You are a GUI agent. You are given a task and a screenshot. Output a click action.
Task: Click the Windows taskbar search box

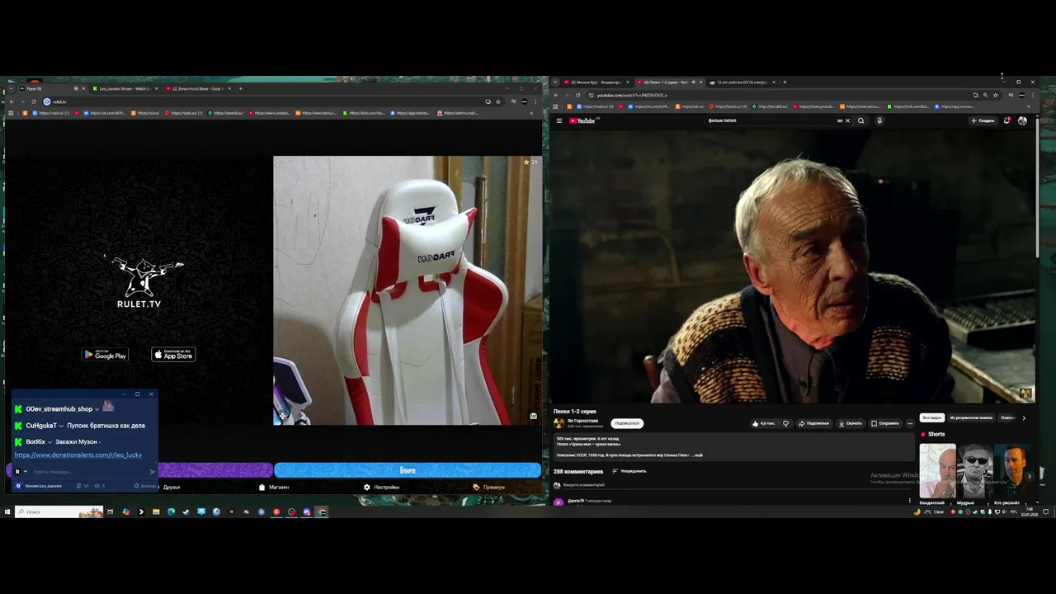(58, 511)
